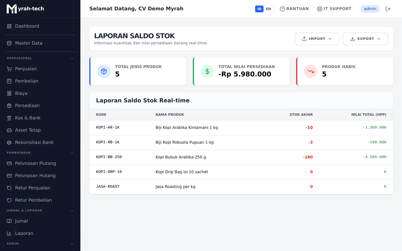Click the Pembelian shopping bag icon
402x251 pixels.
[9, 81]
